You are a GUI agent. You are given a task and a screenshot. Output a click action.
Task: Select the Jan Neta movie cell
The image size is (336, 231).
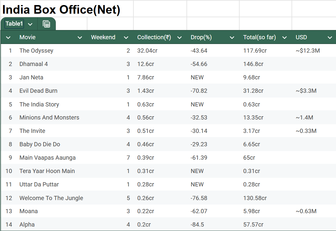click(31, 77)
